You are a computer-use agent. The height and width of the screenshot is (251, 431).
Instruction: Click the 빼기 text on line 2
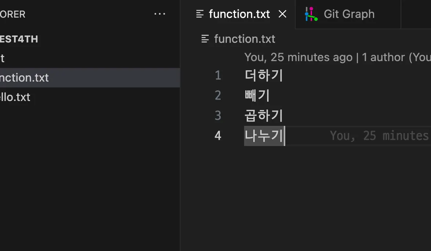pyautogui.click(x=257, y=95)
